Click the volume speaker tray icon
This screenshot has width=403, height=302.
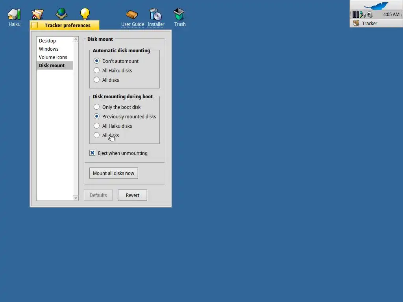click(x=370, y=15)
